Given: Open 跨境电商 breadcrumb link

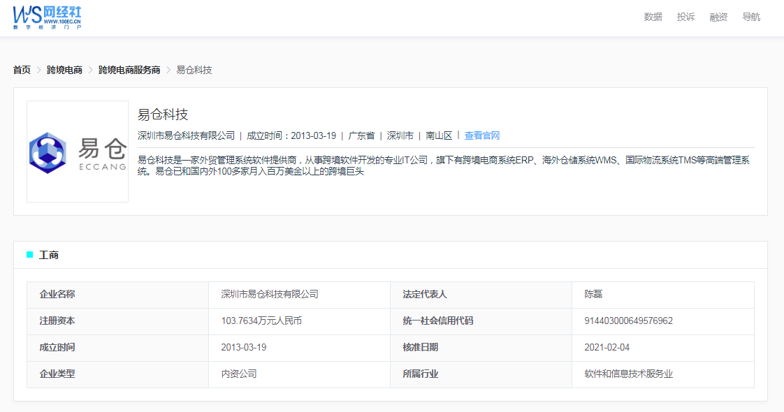Looking at the screenshot, I should 64,70.
